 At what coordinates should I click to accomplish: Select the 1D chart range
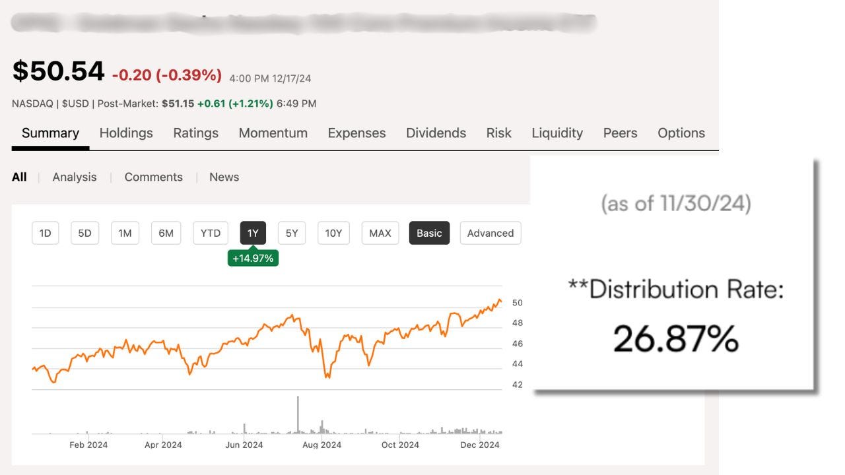[45, 233]
